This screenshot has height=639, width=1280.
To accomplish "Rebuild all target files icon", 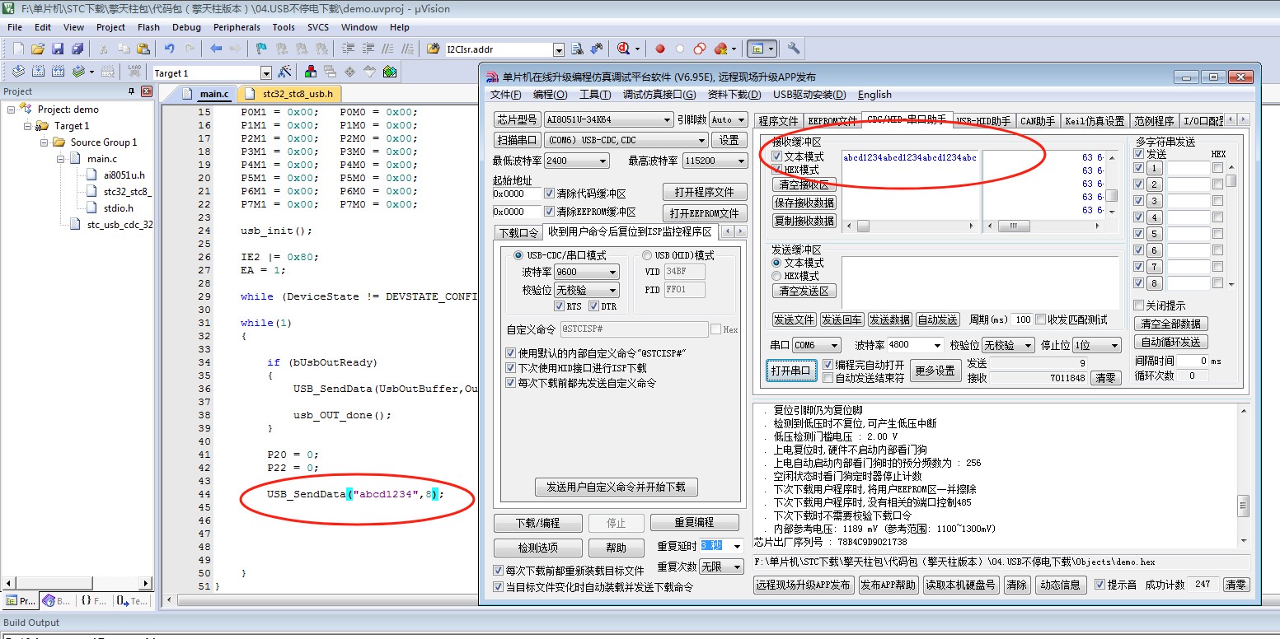I will [x=59, y=72].
